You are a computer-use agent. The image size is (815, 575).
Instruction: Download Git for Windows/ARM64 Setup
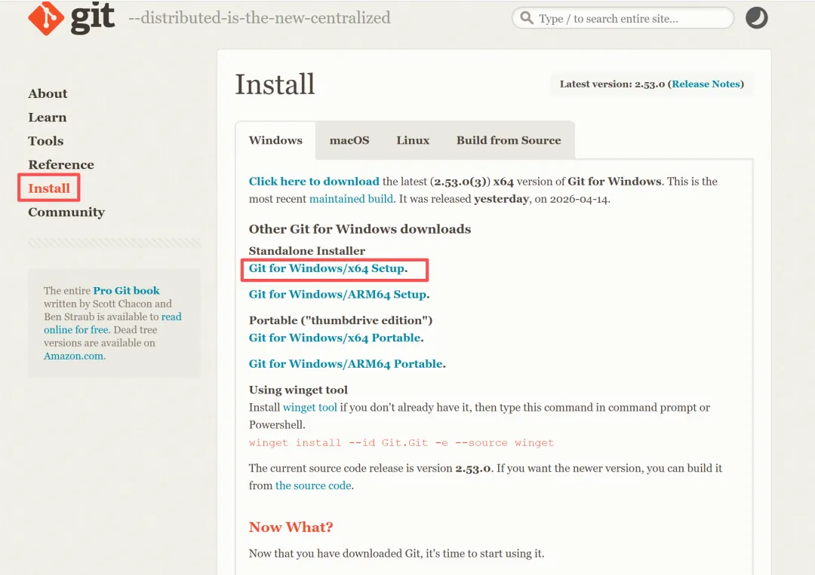tap(338, 294)
